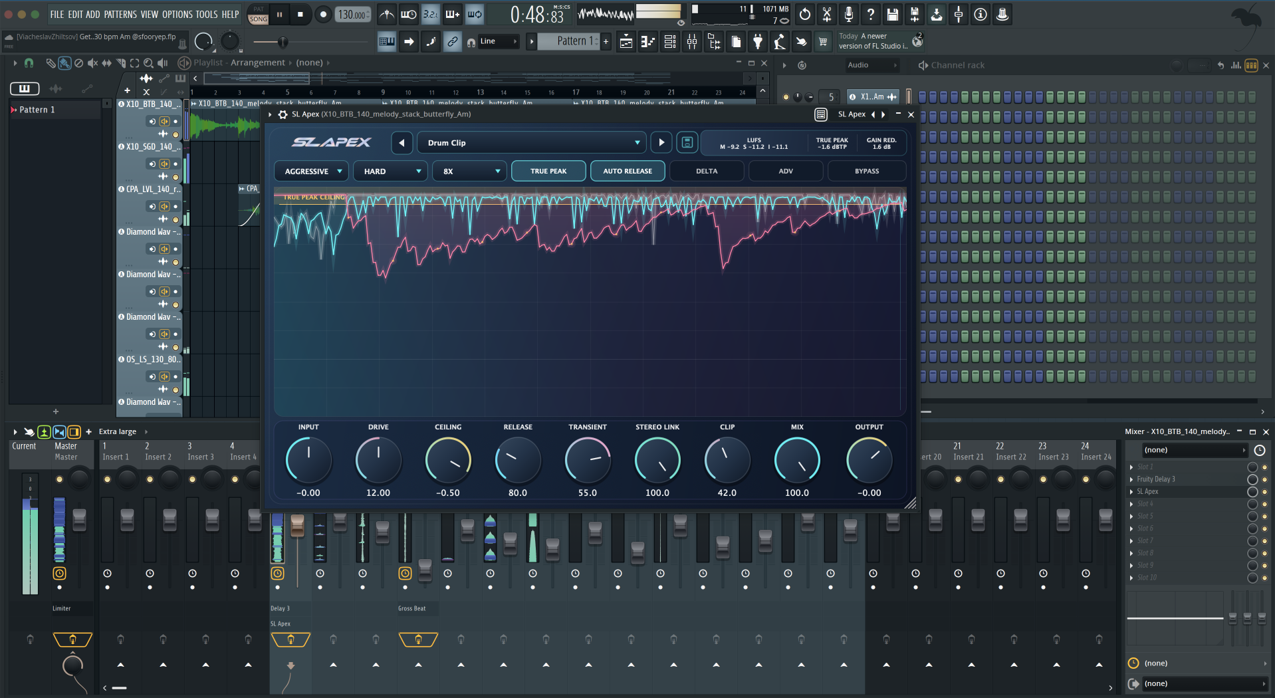Toggle the countdown before recording icon

coord(431,14)
